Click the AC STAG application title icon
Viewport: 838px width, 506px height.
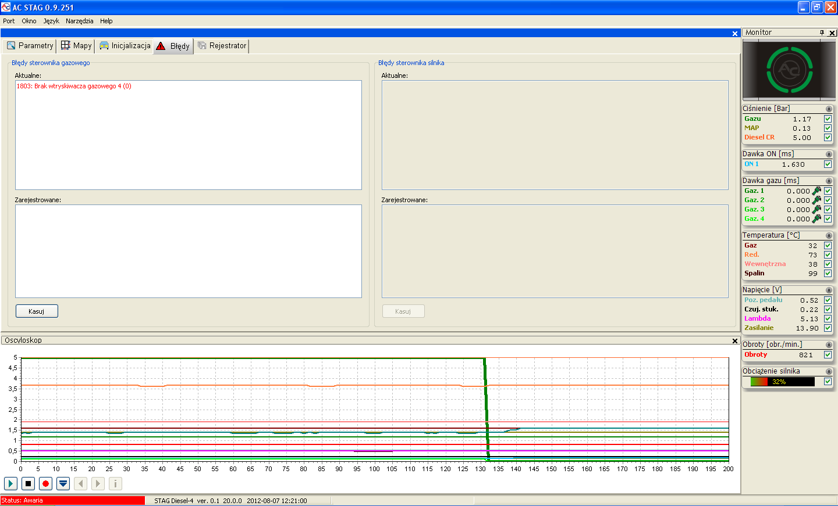(x=6, y=7)
